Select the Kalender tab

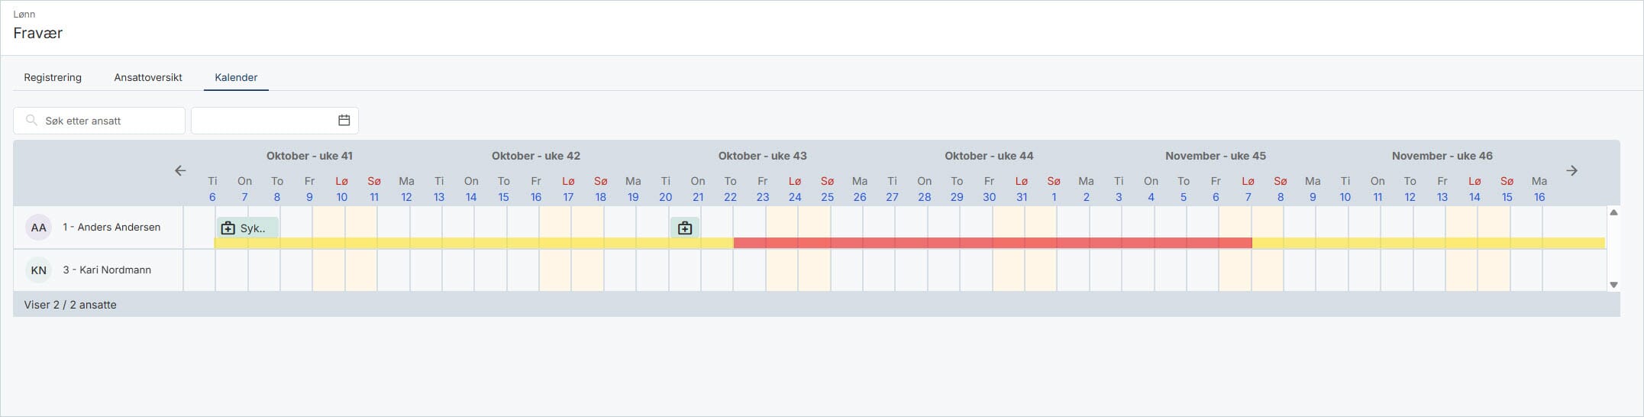point(236,77)
